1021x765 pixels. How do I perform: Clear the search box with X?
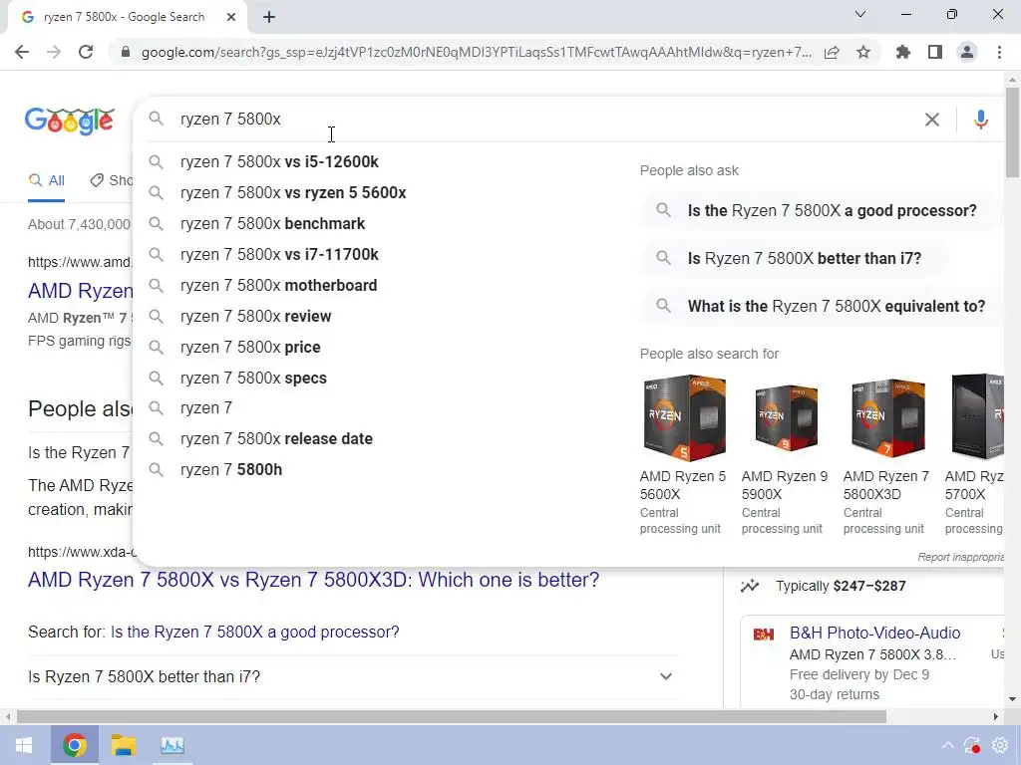932,120
